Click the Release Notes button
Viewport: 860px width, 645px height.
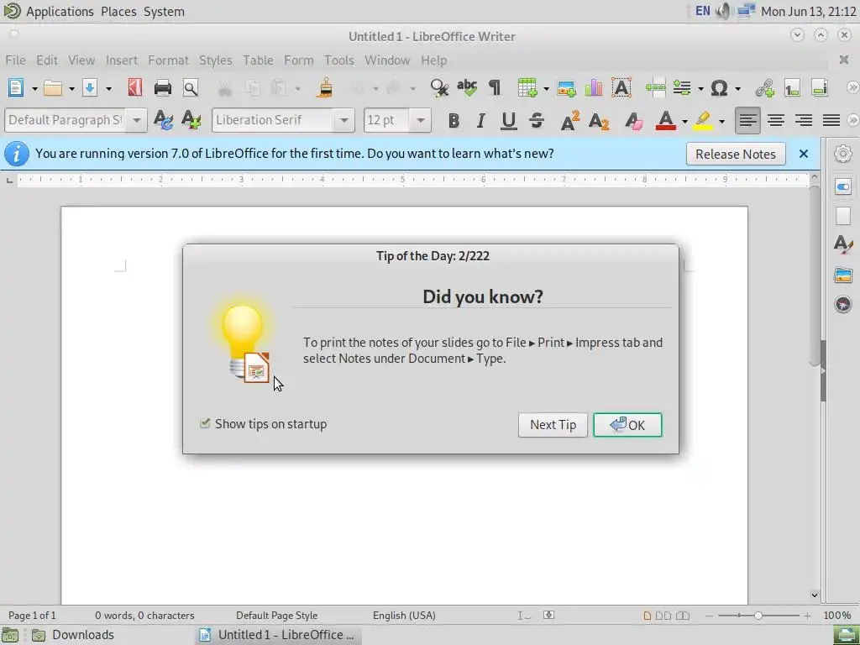coord(736,155)
